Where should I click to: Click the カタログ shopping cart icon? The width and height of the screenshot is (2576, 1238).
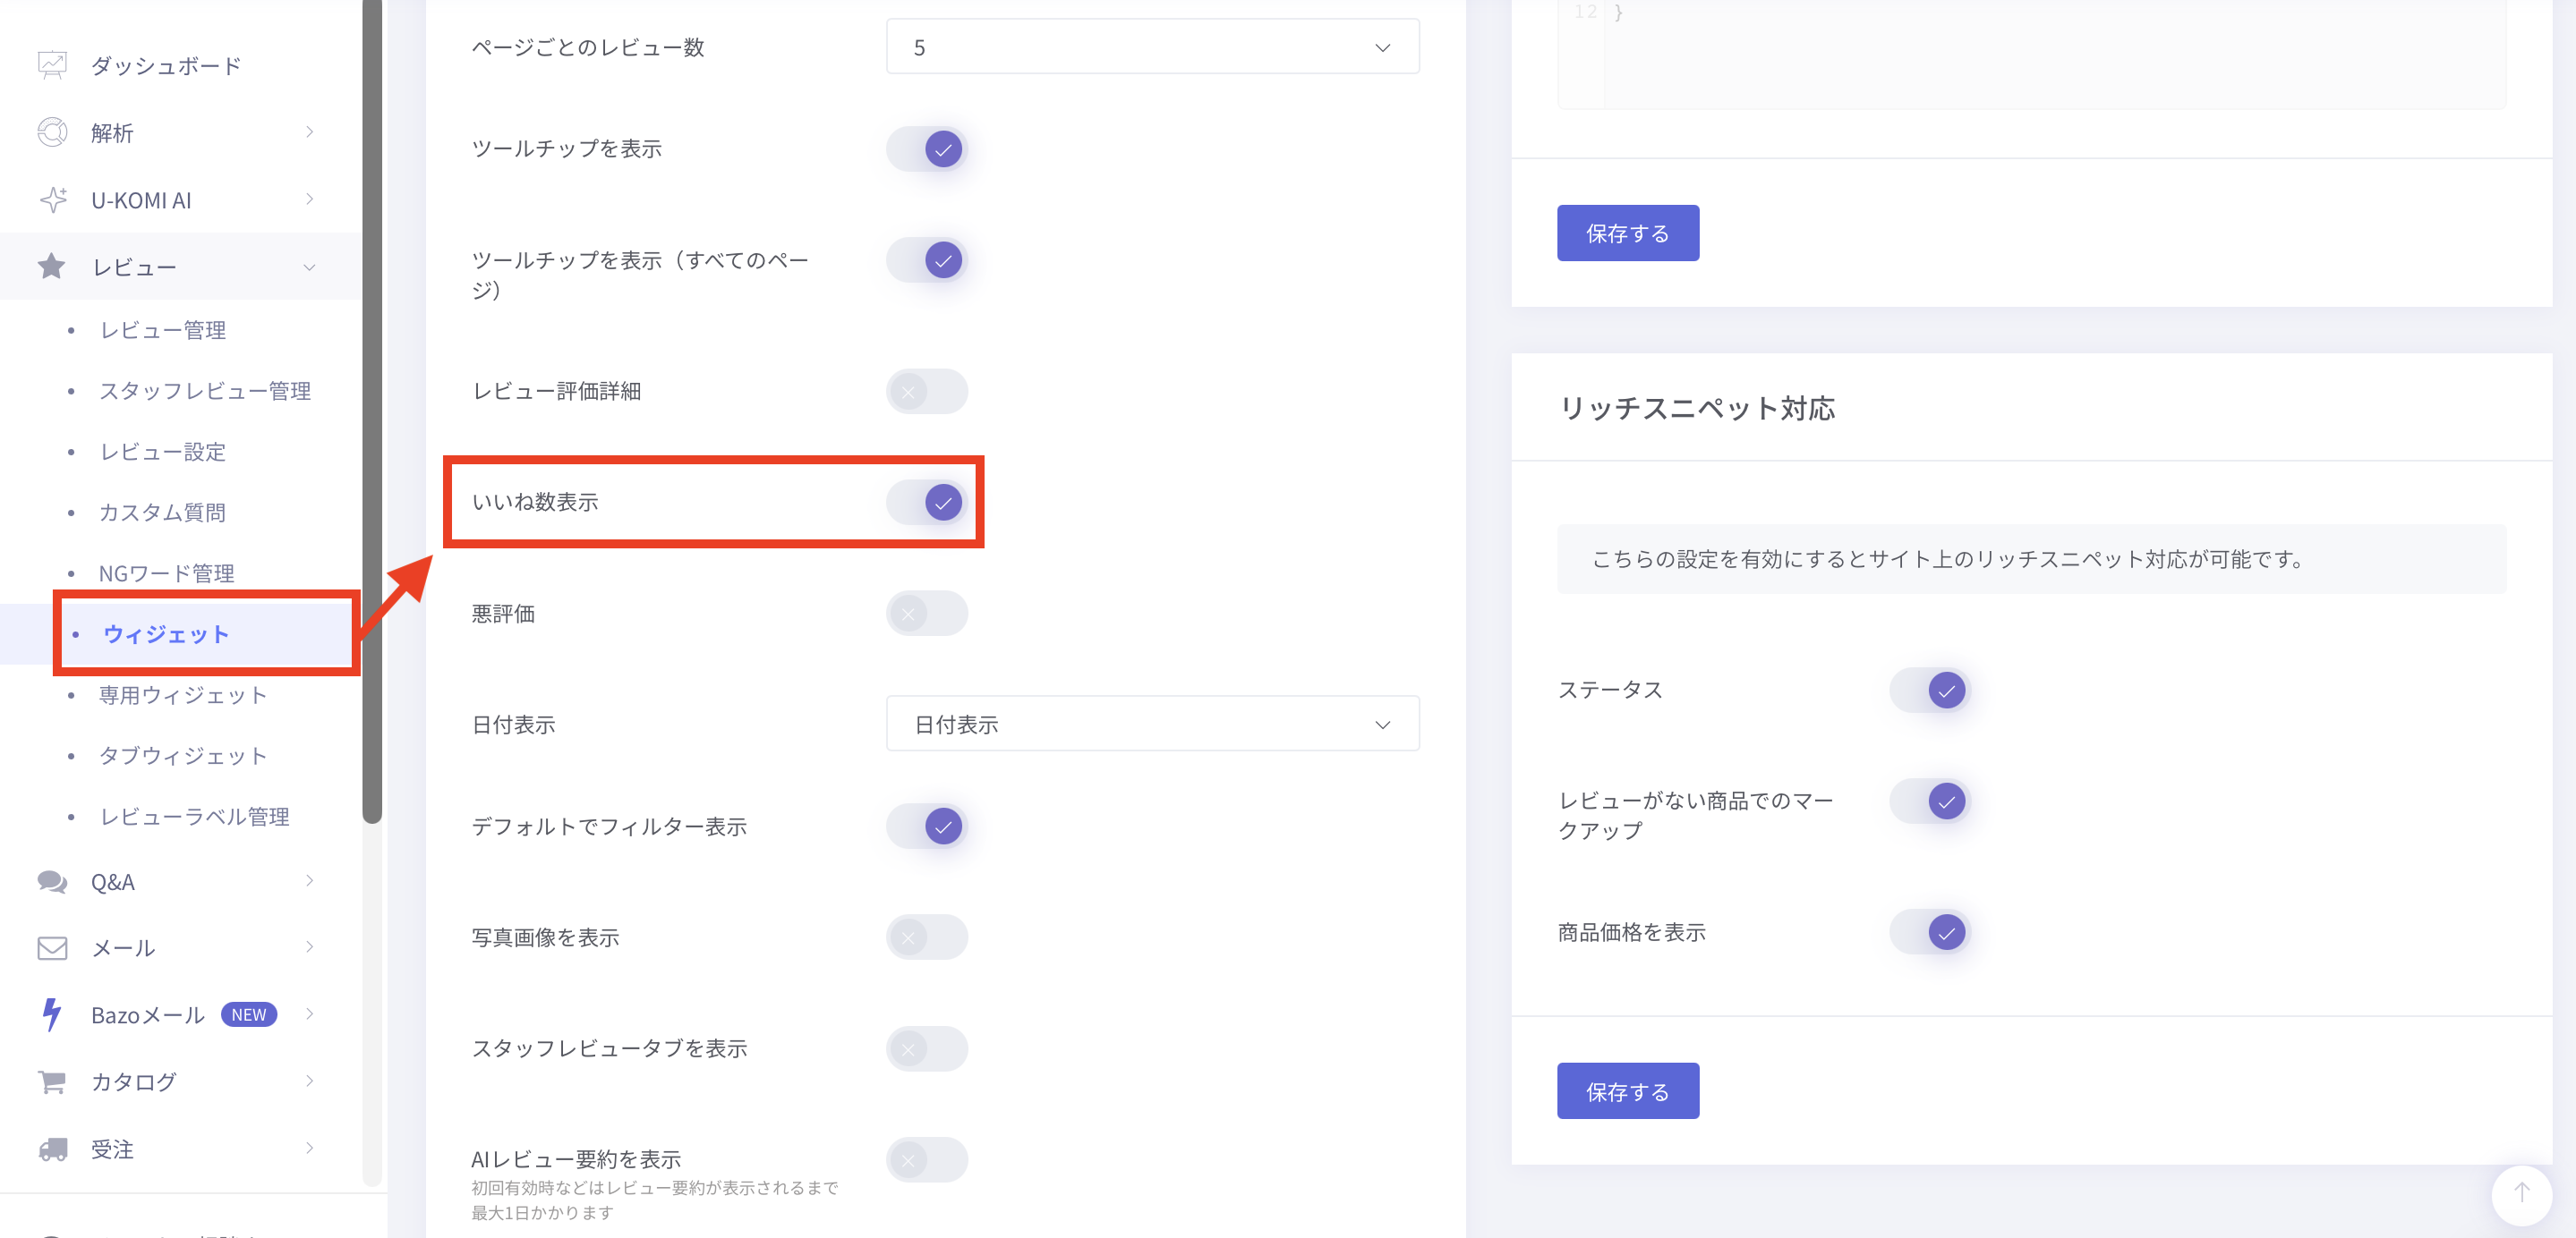52,1081
